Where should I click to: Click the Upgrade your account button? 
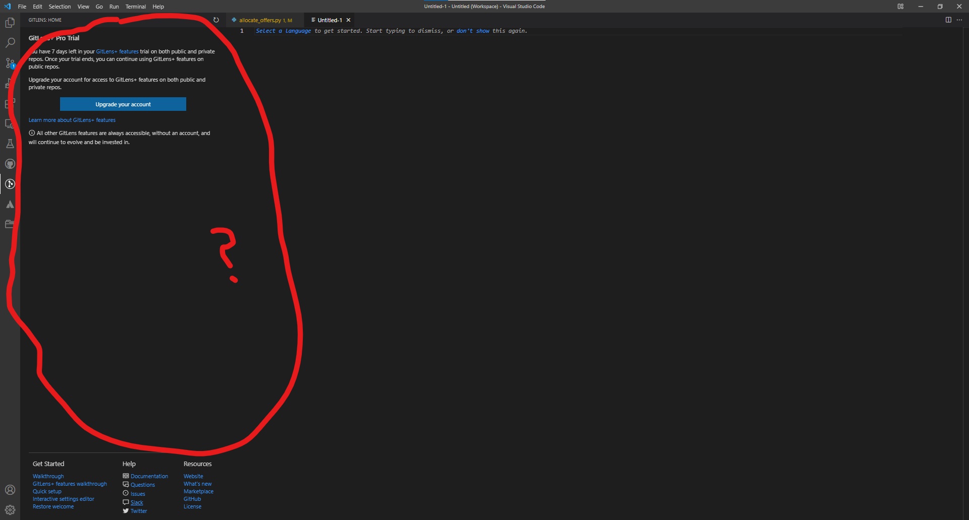click(x=123, y=104)
